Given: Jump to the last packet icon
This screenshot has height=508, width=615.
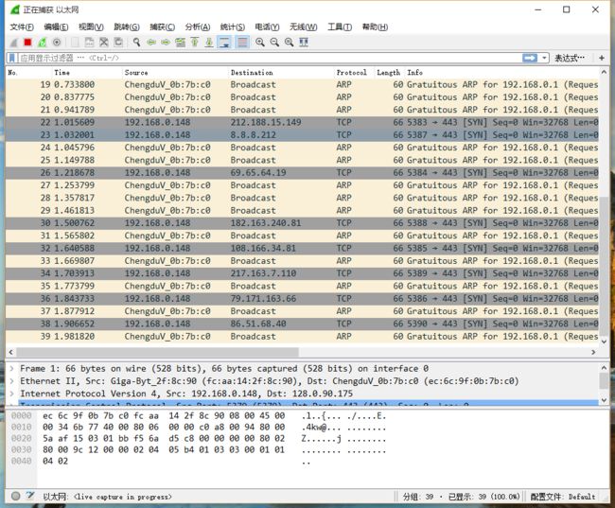Looking at the screenshot, I should pyautogui.click(x=209, y=43).
